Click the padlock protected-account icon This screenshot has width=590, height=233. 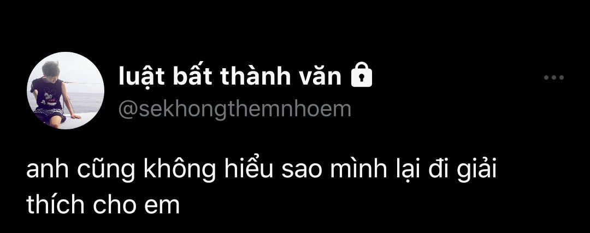point(361,77)
